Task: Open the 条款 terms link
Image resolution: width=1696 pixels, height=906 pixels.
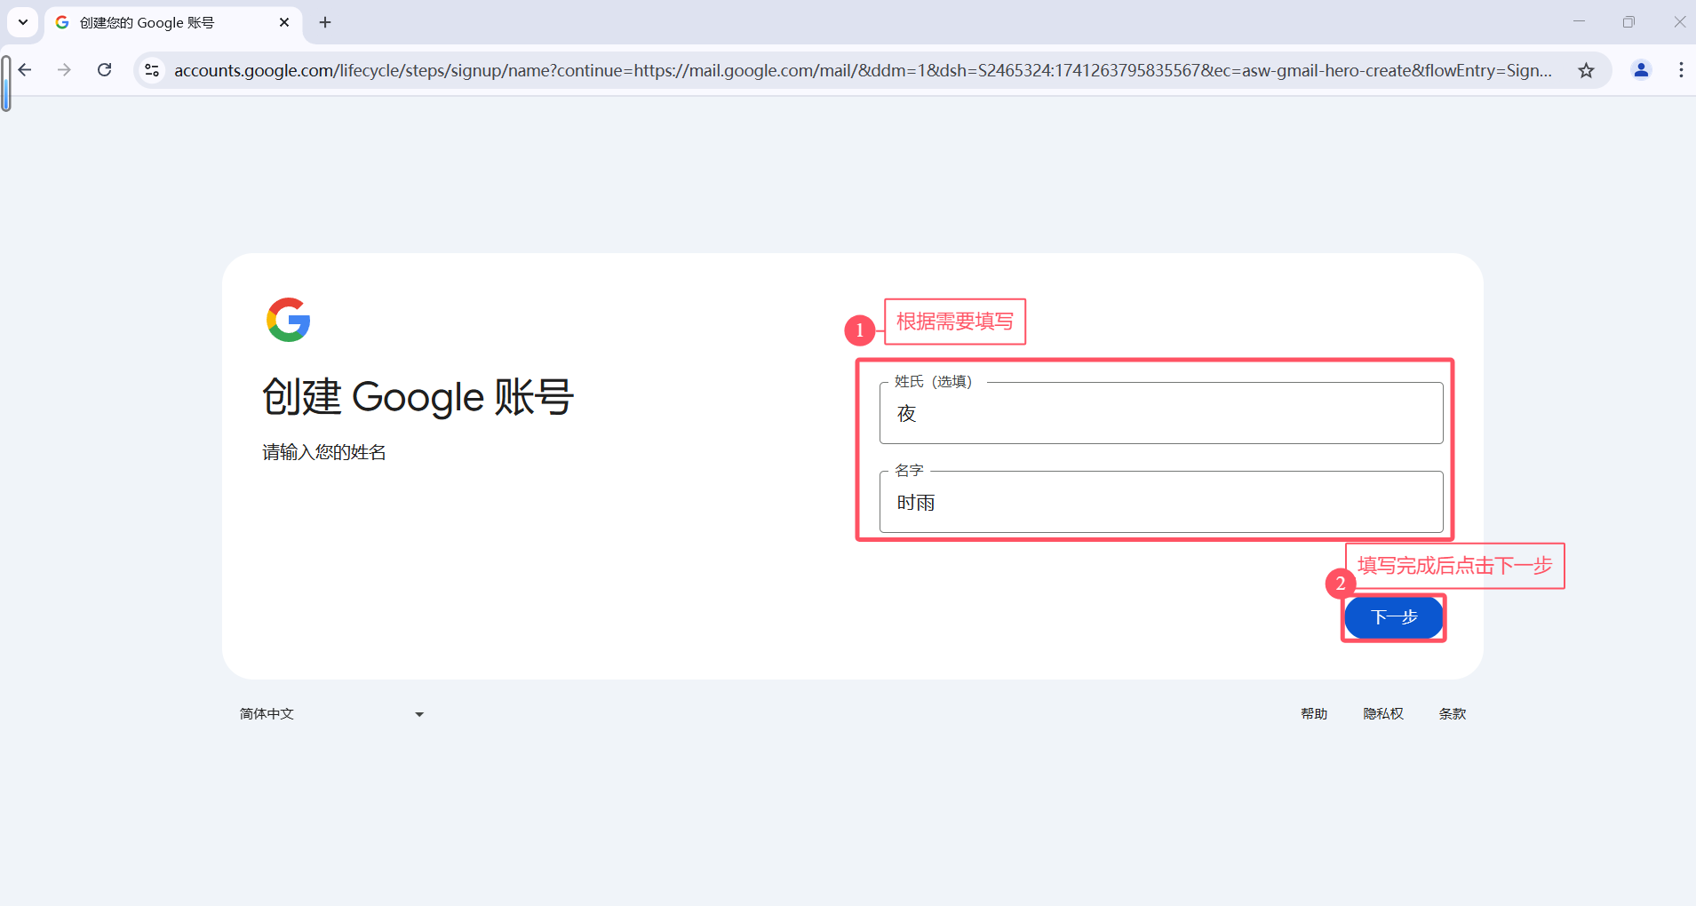Action: [x=1453, y=714]
